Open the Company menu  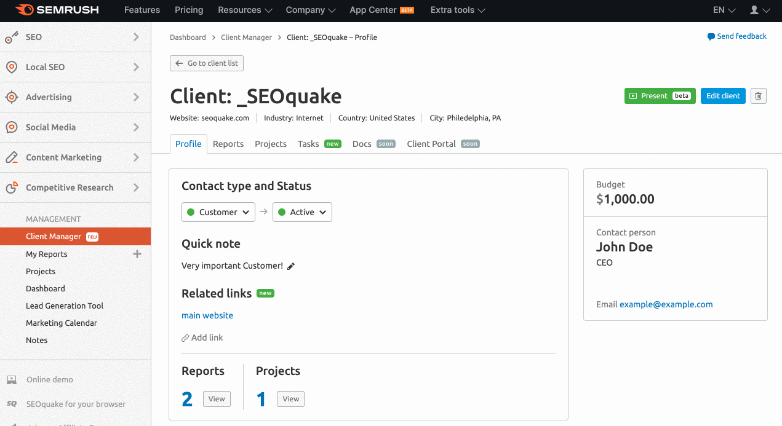coord(311,10)
